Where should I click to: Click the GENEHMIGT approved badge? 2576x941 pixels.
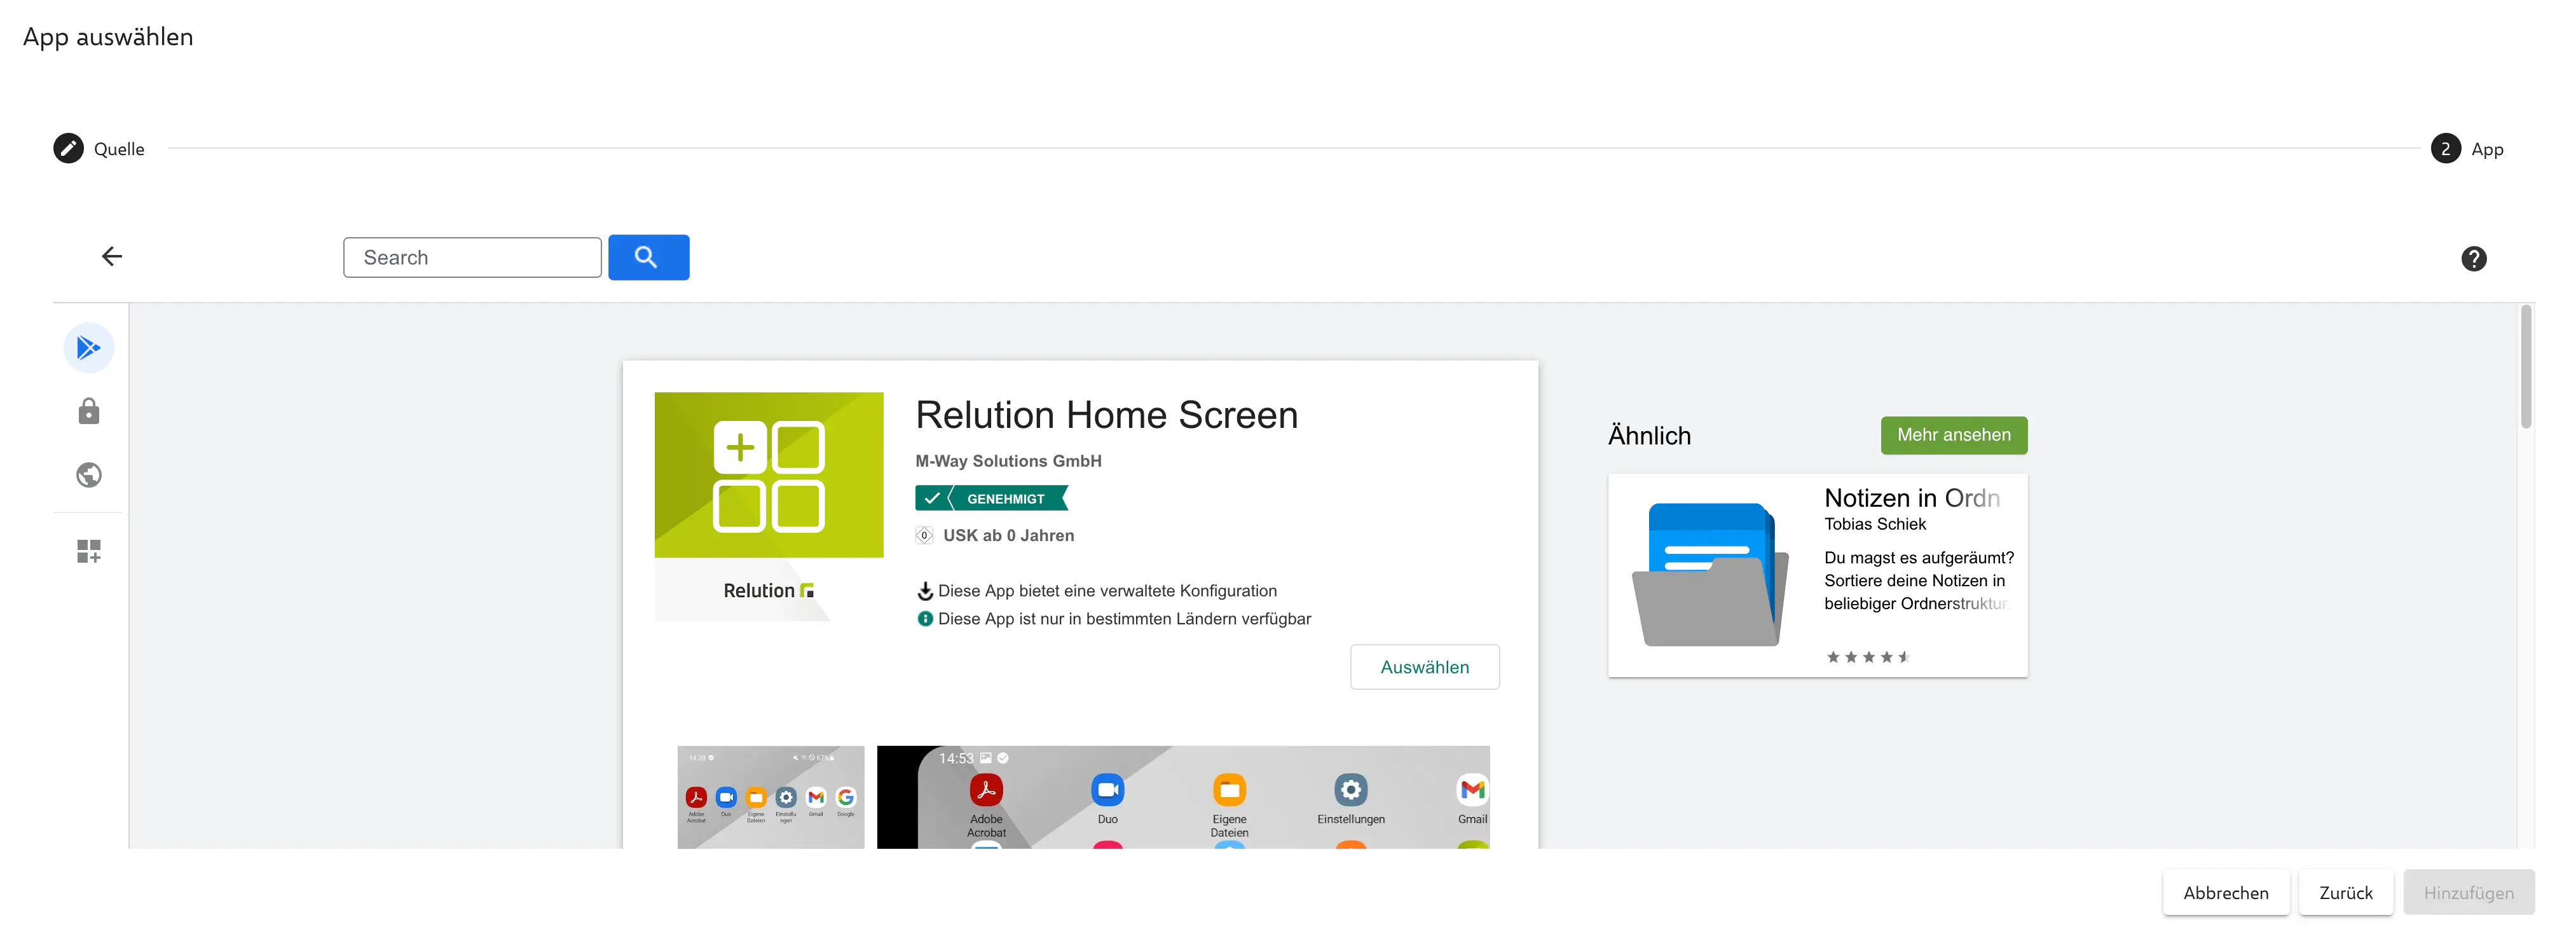click(x=991, y=498)
